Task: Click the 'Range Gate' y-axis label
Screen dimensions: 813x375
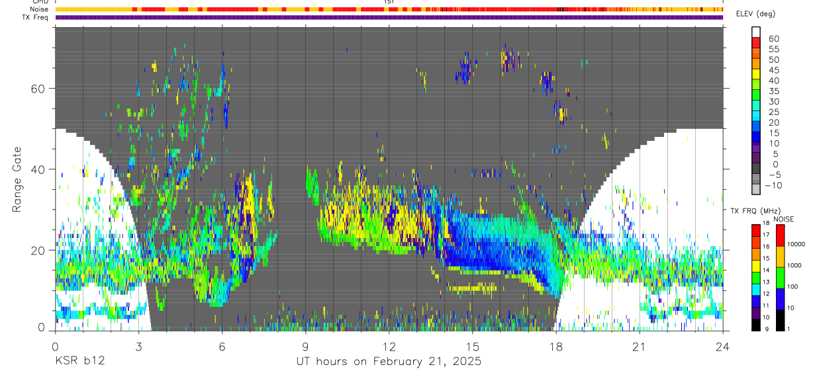Action: click(x=17, y=179)
